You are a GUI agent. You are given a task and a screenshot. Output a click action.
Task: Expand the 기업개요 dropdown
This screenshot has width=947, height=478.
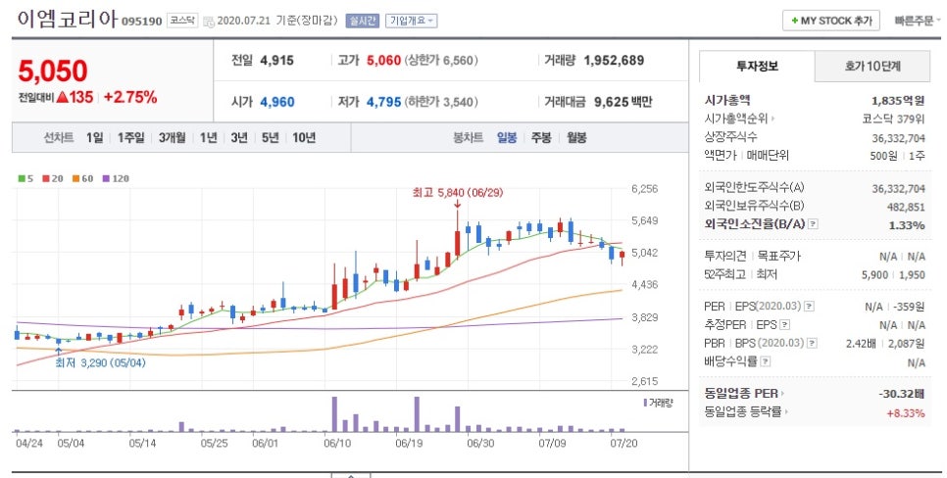(x=412, y=21)
